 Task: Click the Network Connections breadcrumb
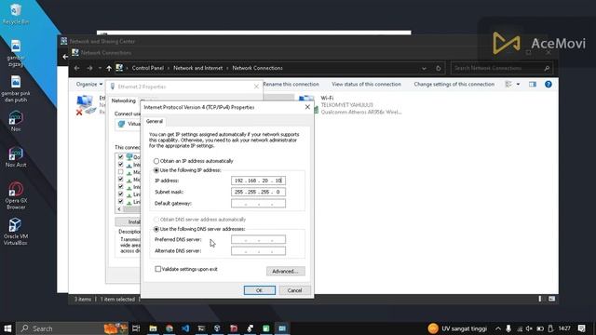(x=257, y=68)
